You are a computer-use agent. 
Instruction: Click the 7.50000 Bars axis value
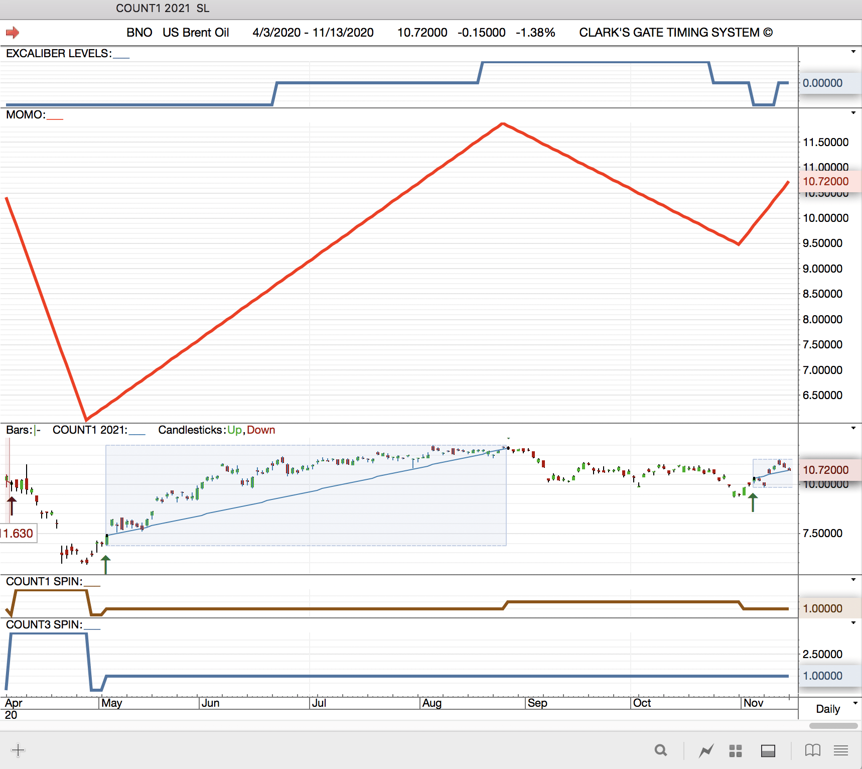tap(823, 533)
